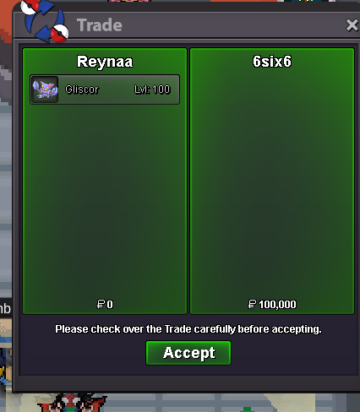The height and width of the screenshot is (412, 360).
Task: Click the top-left pokeball in the Trade icon
Action: click(x=30, y=6)
